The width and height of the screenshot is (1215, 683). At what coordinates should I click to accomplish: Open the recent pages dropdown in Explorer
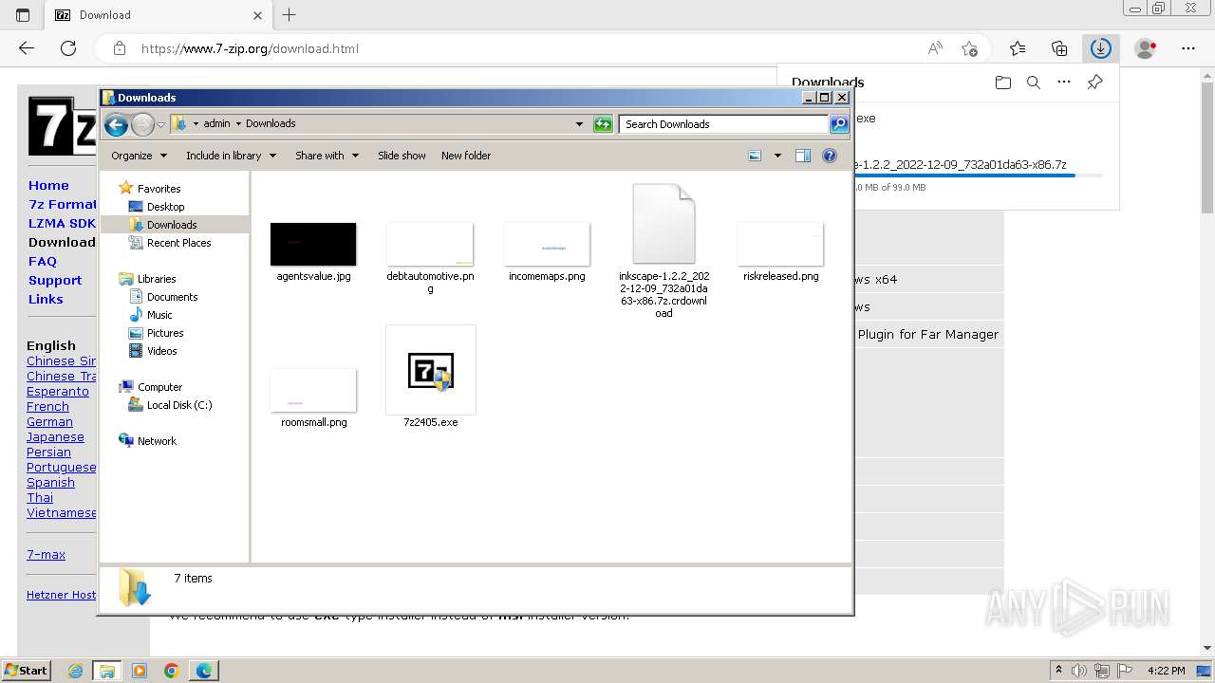160,124
